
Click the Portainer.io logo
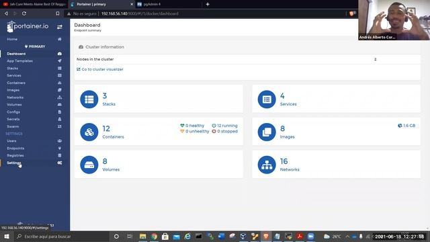tap(28, 27)
